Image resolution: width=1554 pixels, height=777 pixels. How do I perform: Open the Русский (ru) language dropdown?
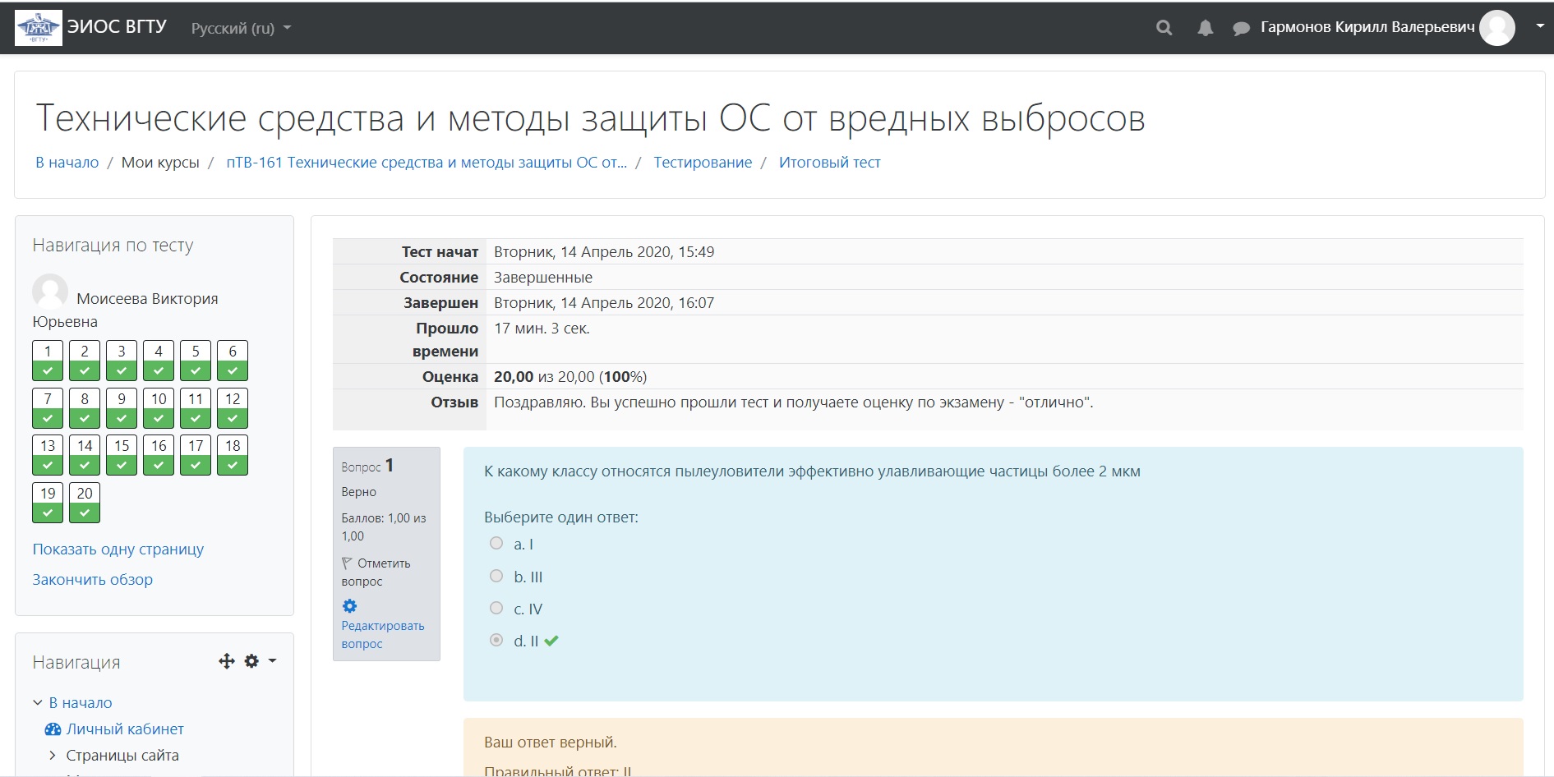click(x=241, y=28)
